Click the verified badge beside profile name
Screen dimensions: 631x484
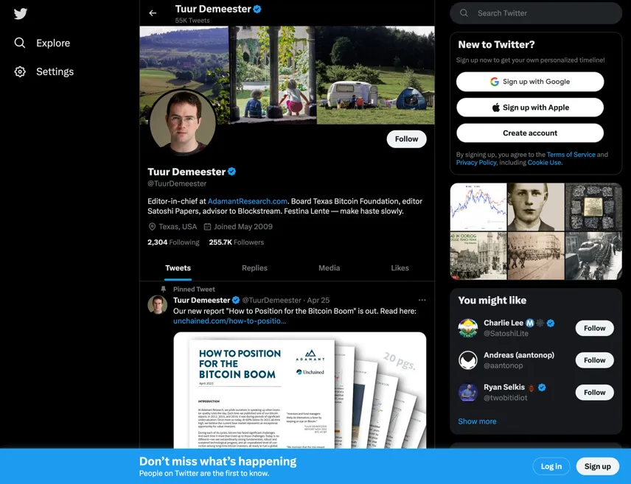click(231, 172)
